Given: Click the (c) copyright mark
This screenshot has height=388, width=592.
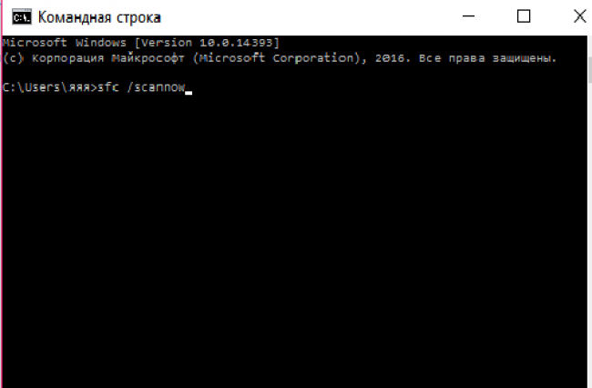Looking at the screenshot, I should click(x=14, y=58).
